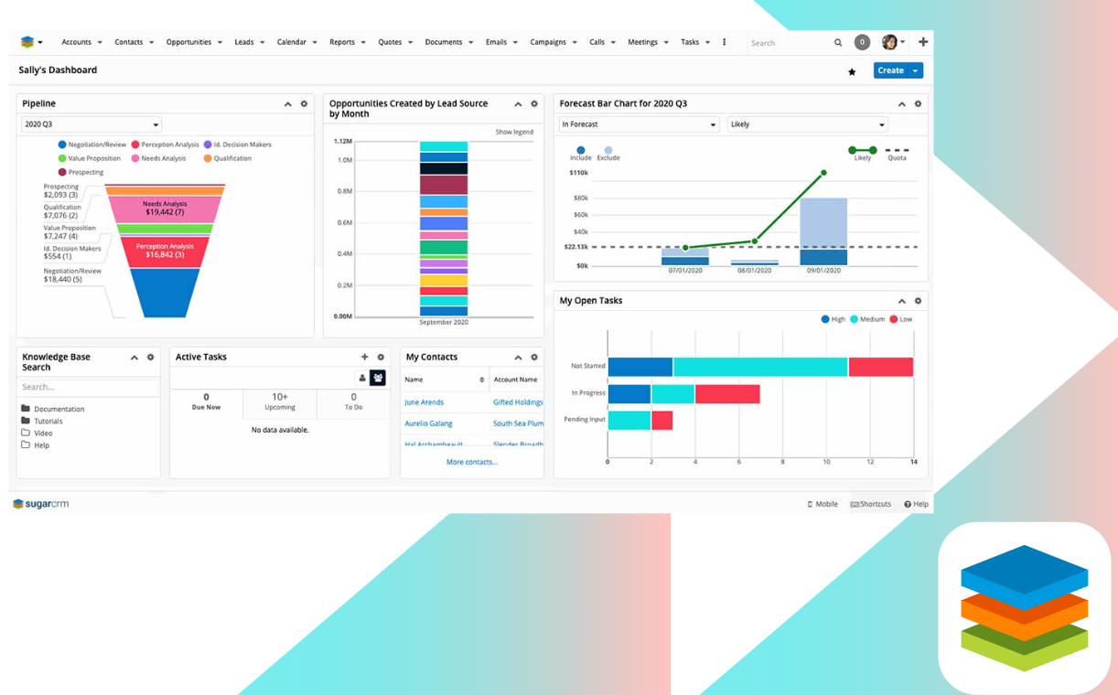Open the Forecast Bar Chart gear settings
Viewport: 1118px width, 695px height.
pyautogui.click(x=918, y=104)
